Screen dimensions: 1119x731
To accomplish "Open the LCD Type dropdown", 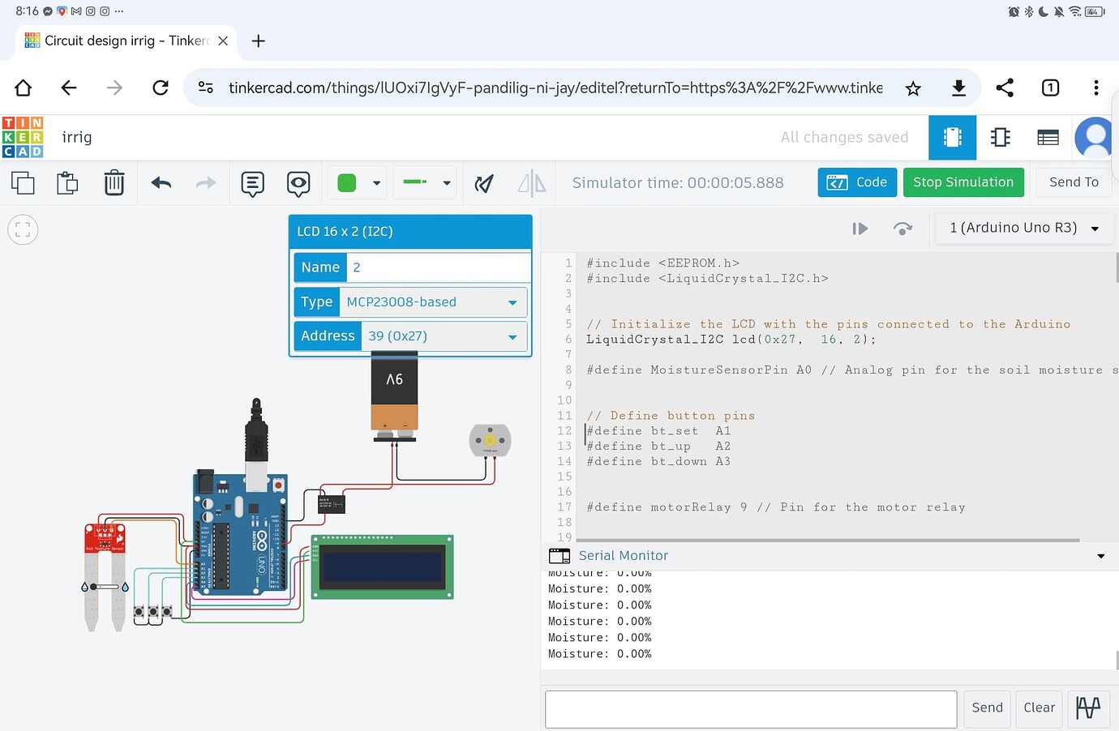I will point(432,301).
